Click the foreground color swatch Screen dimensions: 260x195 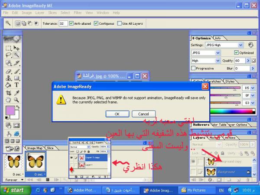point(10,110)
